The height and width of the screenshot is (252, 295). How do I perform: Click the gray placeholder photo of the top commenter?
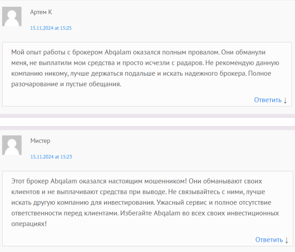click(x=12, y=16)
